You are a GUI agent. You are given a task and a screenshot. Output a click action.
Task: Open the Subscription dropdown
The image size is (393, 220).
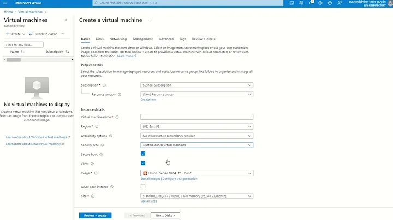coord(196,85)
